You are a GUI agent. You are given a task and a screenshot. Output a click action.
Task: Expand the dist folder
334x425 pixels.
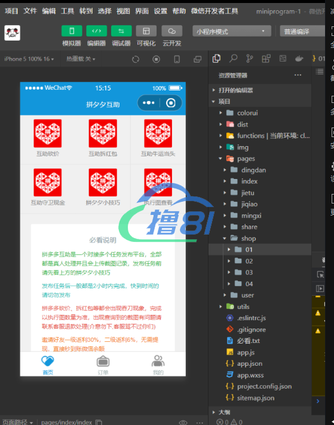(260, 125)
